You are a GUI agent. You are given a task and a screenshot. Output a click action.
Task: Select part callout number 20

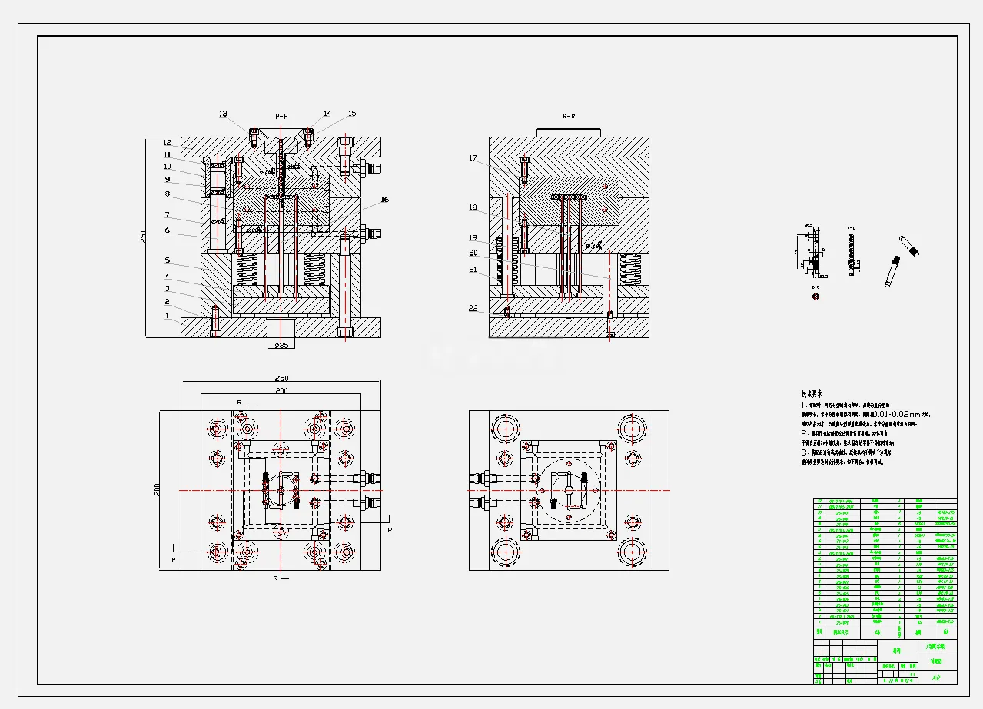[473, 252]
